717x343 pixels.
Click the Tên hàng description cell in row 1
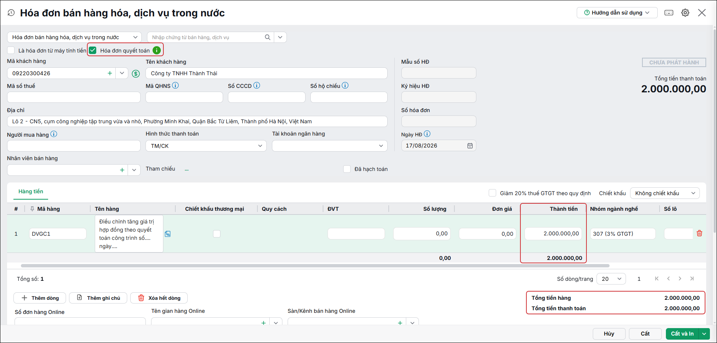pos(129,234)
